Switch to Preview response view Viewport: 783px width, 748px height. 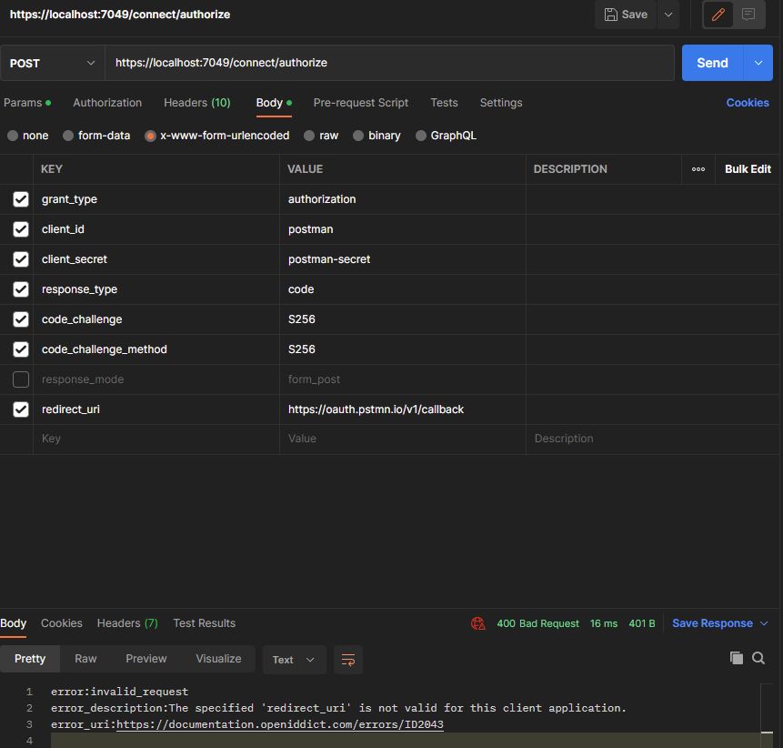point(146,659)
